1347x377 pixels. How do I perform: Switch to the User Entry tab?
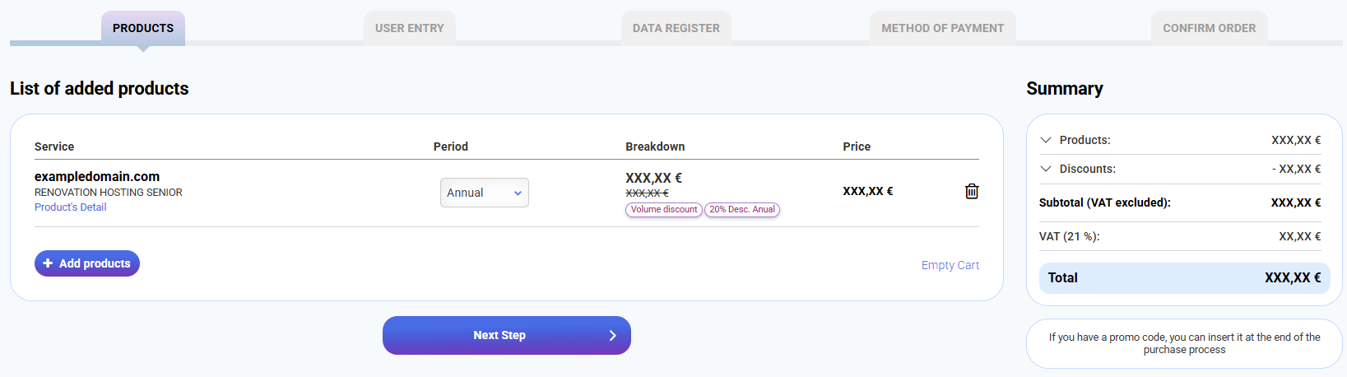click(409, 28)
